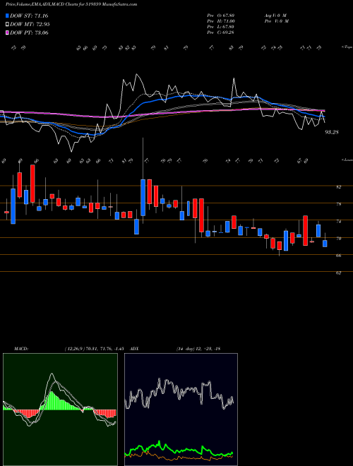Click the Avg V: 0 M label
The width and height of the screenshot is (353, 466).
(x=275, y=16)
